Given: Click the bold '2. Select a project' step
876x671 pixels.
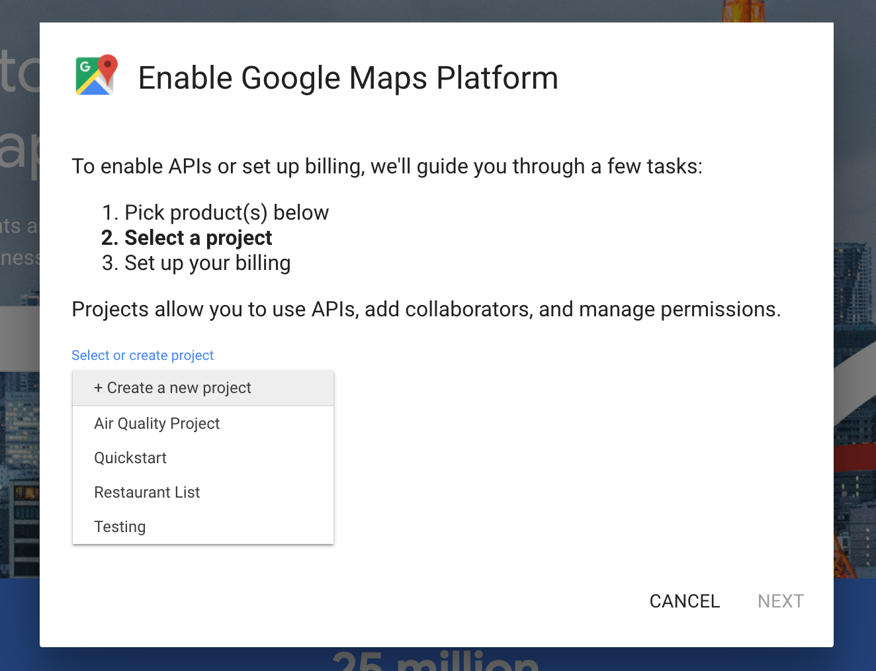Looking at the screenshot, I should pyautogui.click(x=187, y=238).
